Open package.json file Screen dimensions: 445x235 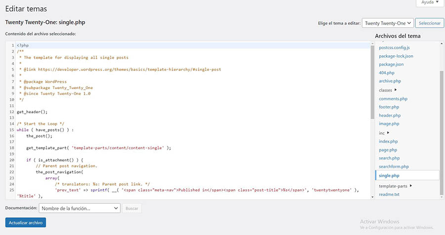coord(391,65)
